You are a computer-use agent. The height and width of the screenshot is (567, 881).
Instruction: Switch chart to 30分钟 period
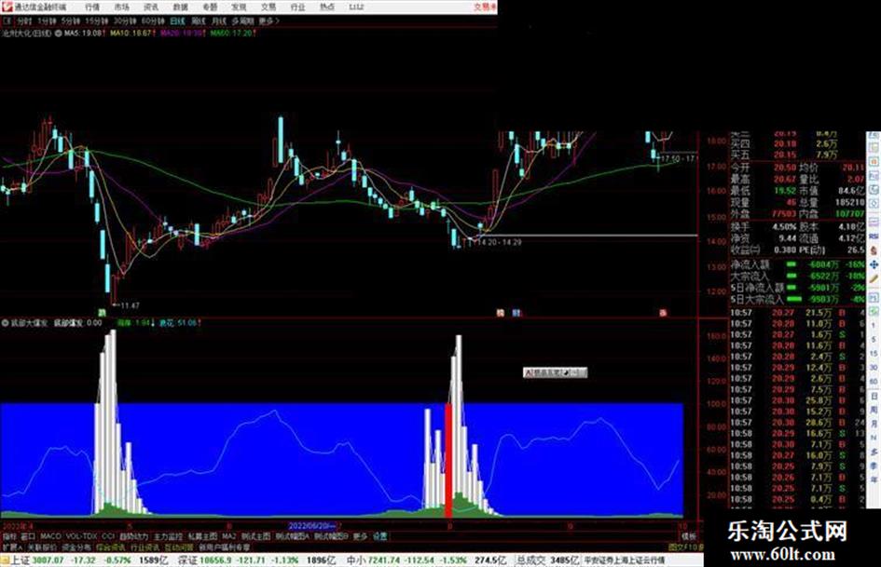[125, 20]
